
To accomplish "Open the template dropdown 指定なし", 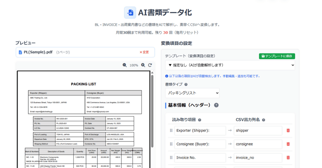I will [230, 65].
